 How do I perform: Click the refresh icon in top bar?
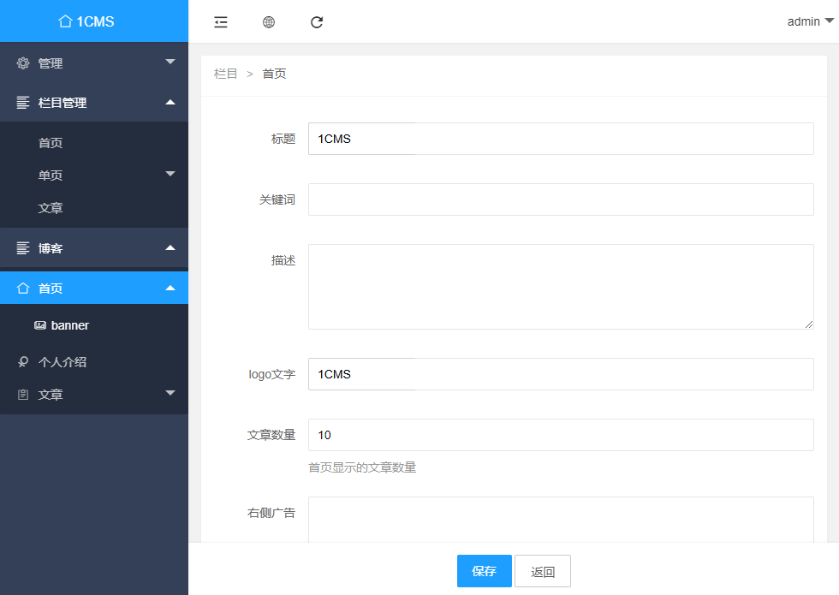point(317,22)
